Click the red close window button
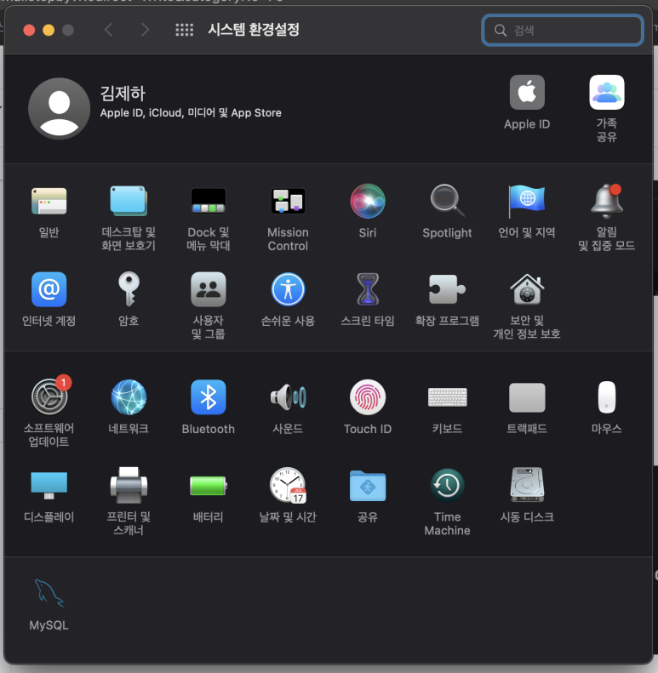Viewport: 658px width, 673px height. (x=29, y=31)
